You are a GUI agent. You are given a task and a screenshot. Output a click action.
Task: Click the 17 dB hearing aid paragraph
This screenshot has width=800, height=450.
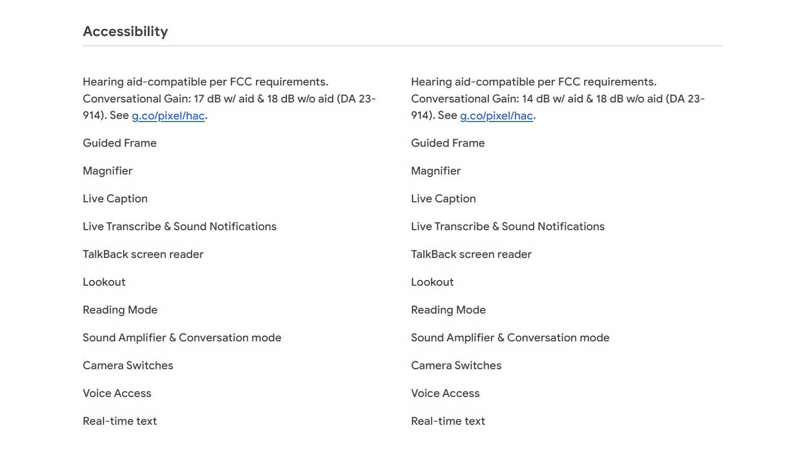tap(230, 99)
